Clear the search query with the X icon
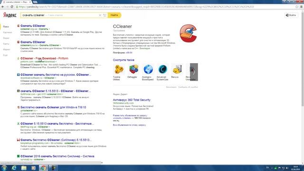The image size is (304, 171). click(100, 15)
